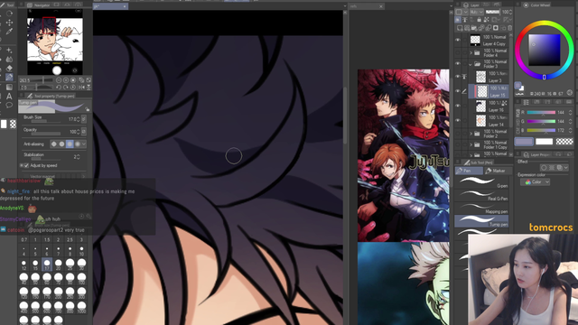
Task: Click the lock icon on Turnip pen preview
Action: pyautogui.click(x=88, y=108)
